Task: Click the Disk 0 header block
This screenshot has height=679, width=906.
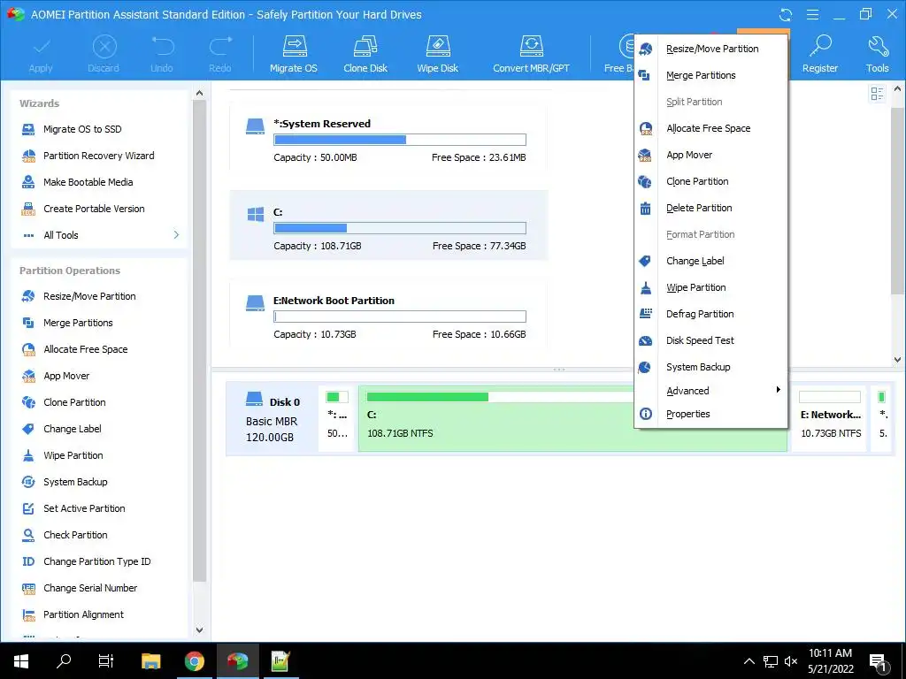Action: pos(273,419)
